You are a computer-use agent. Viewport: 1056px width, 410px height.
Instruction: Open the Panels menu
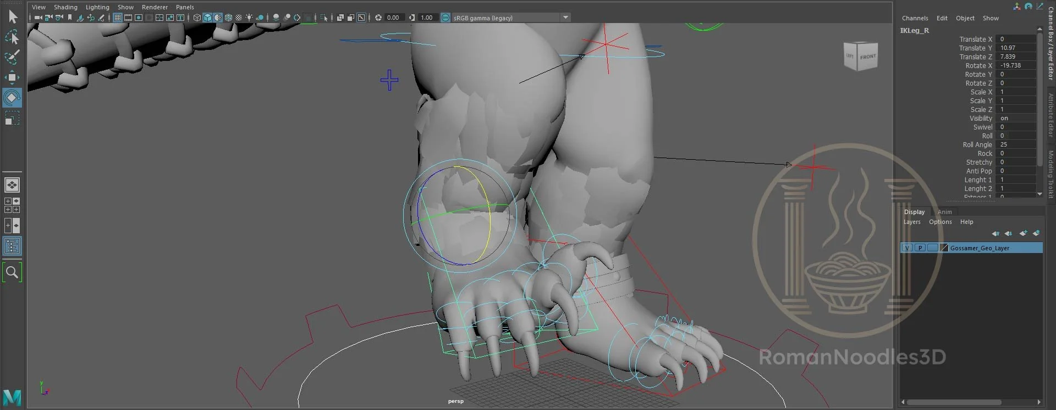185,7
